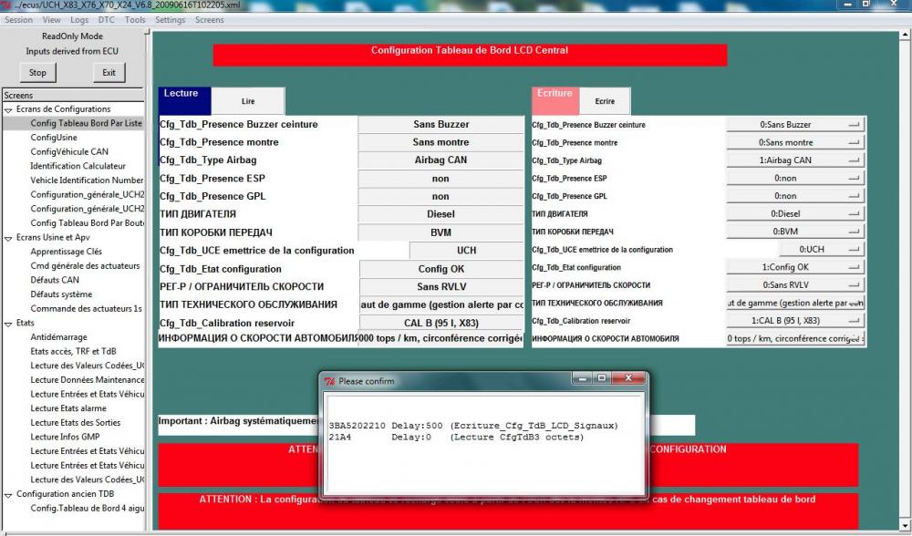The image size is (912, 536).
Task: Click the Exit button
Action: (x=109, y=73)
